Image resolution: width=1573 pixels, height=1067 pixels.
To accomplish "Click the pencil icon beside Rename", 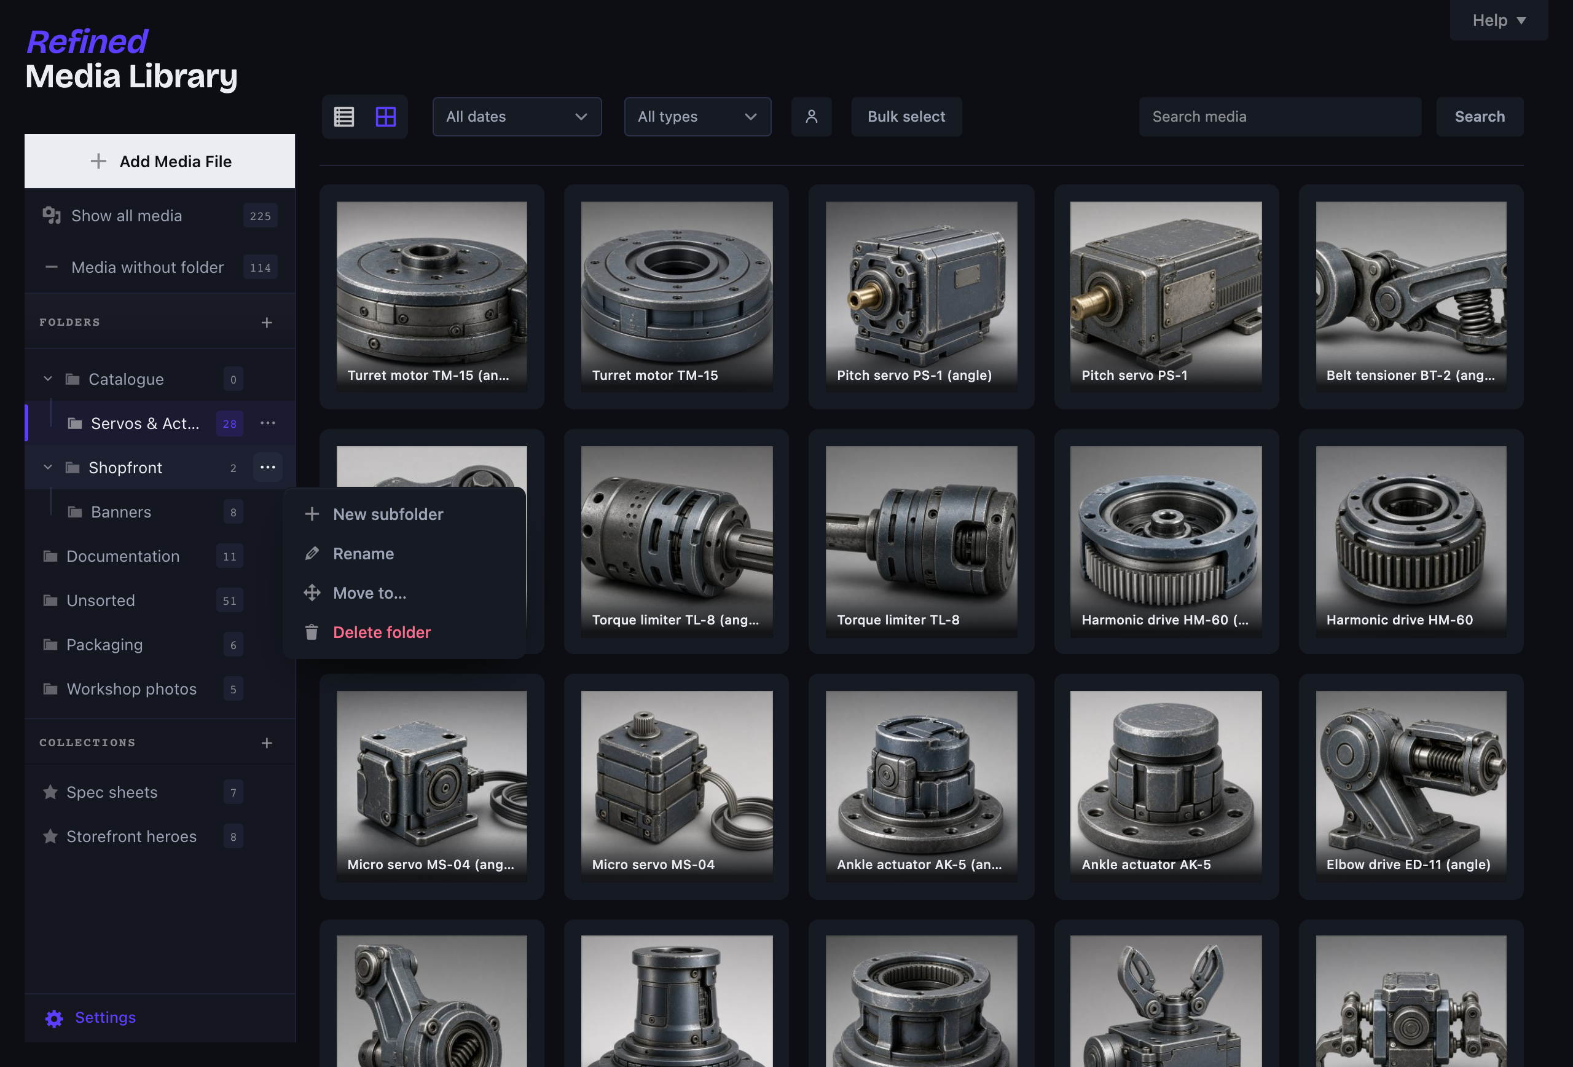I will (x=312, y=553).
